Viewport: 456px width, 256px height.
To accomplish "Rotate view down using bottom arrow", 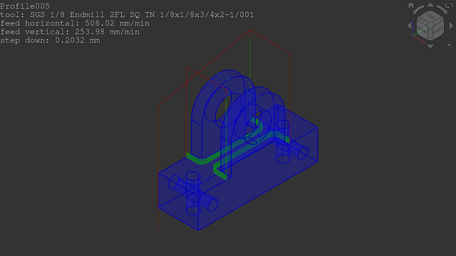I will (430, 46).
